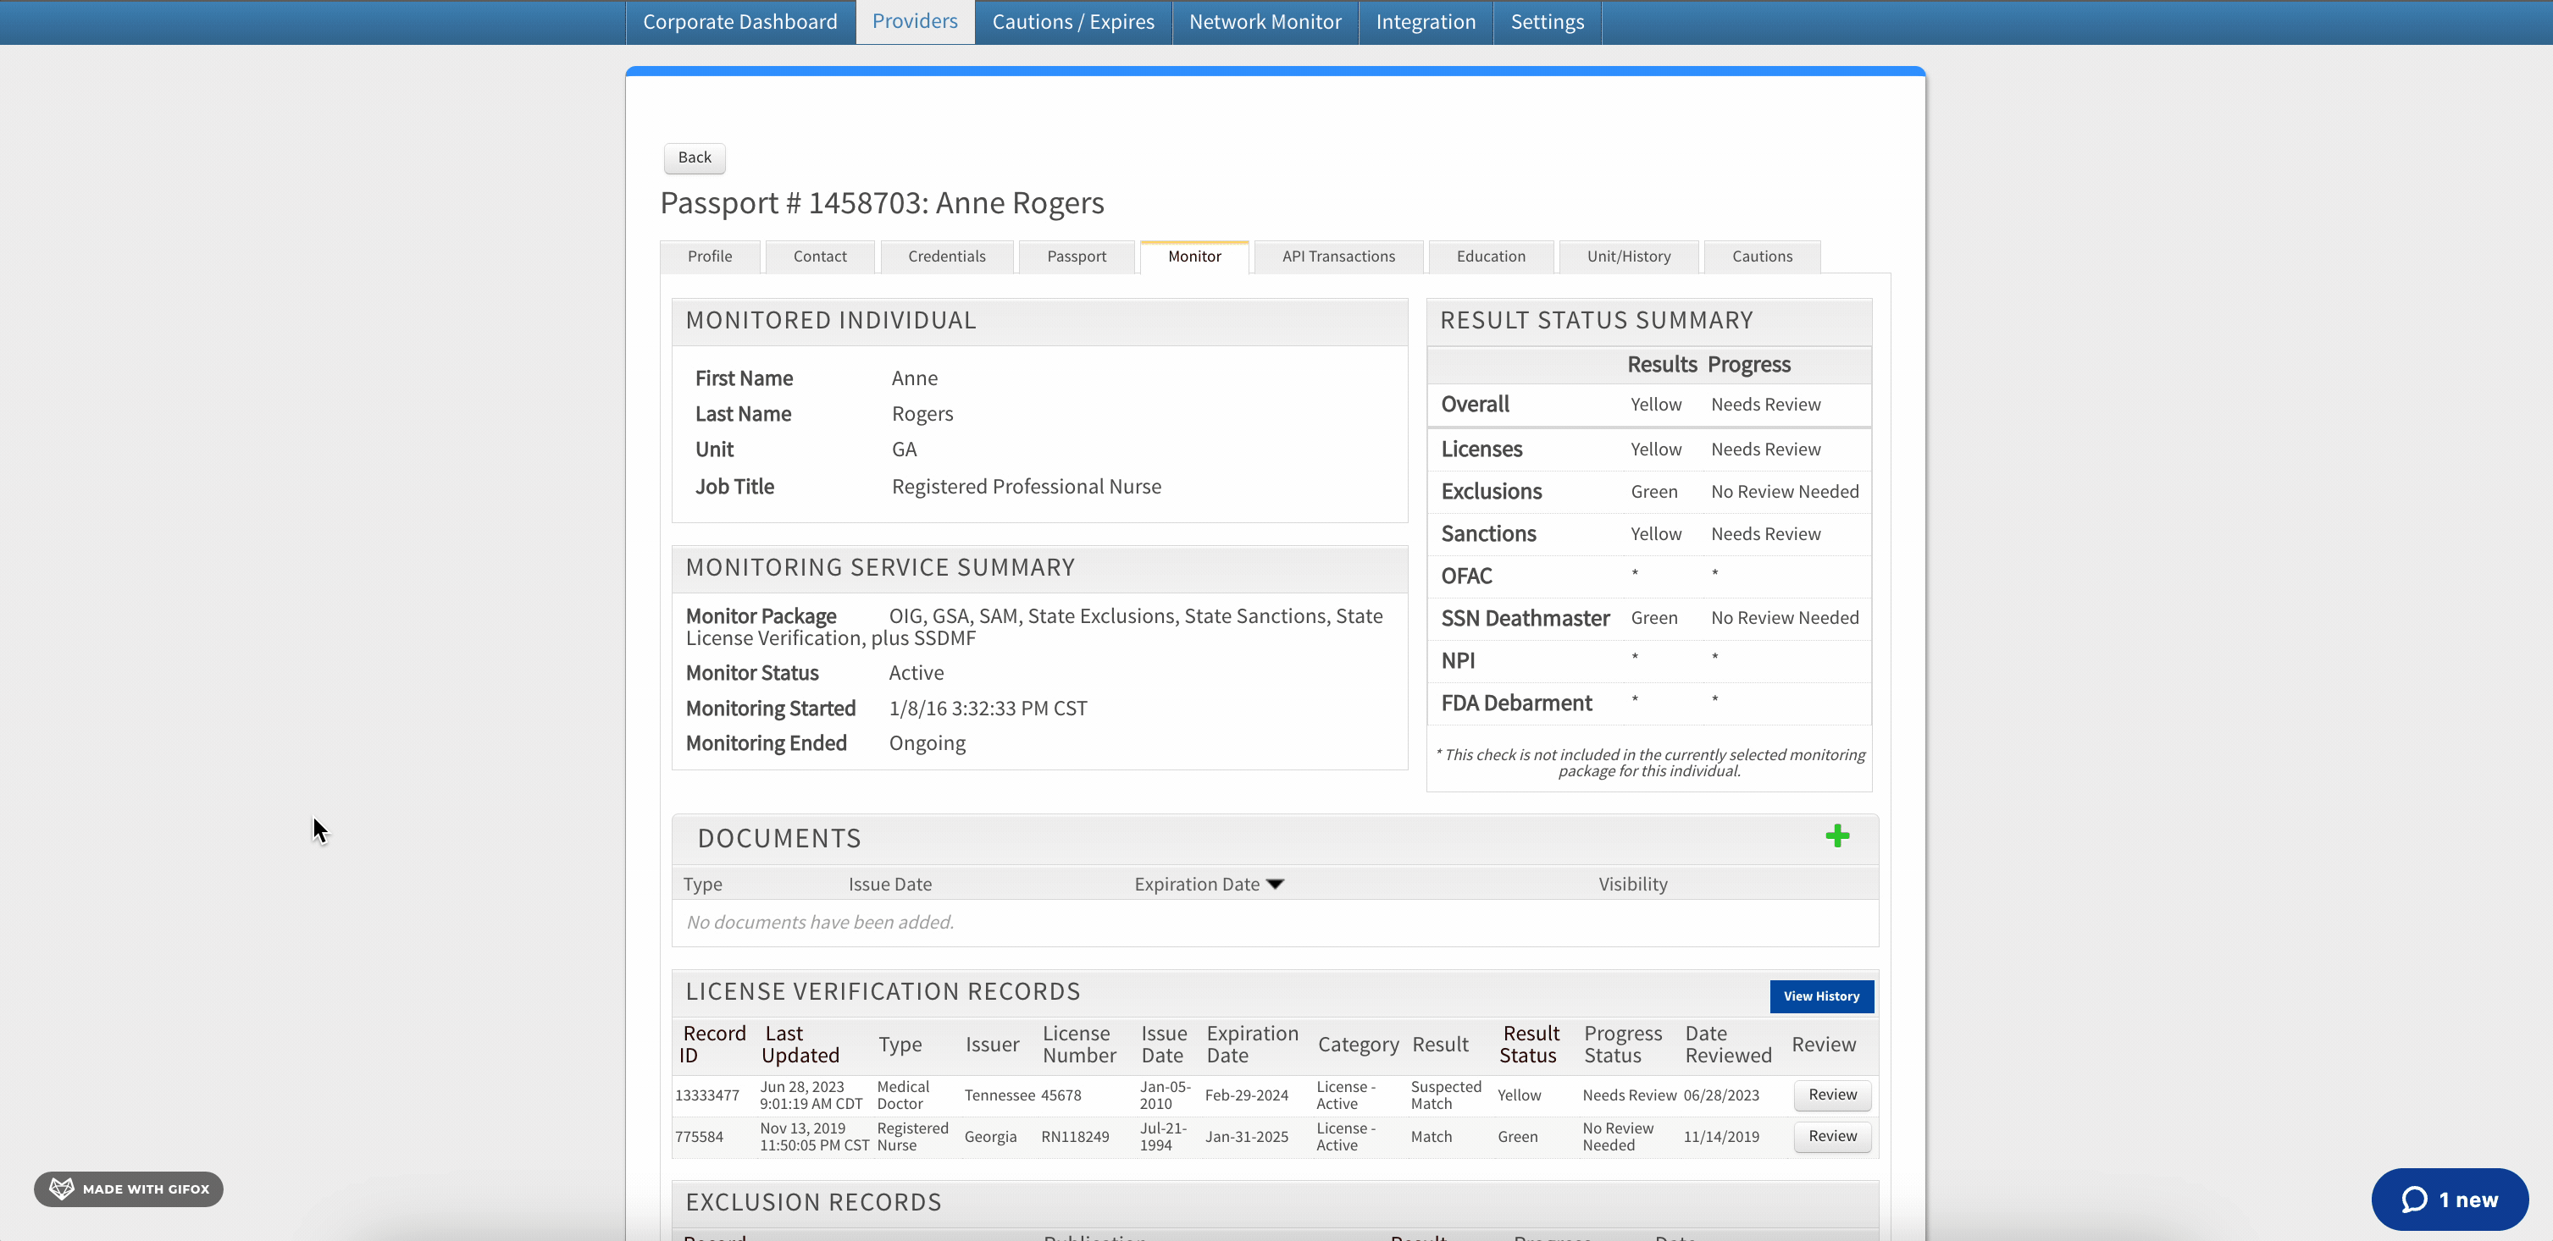2553x1241 pixels.
Task: Open the Integration menu
Action: [1426, 22]
